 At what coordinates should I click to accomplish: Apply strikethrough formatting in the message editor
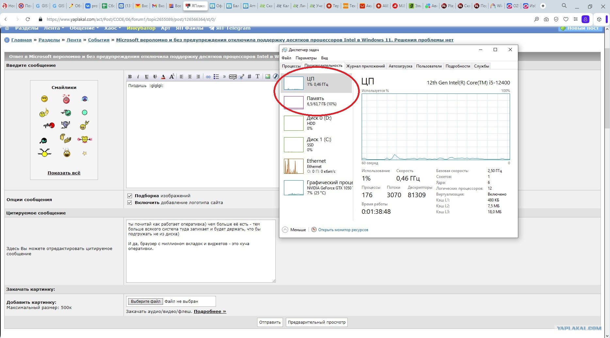click(155, 77)
